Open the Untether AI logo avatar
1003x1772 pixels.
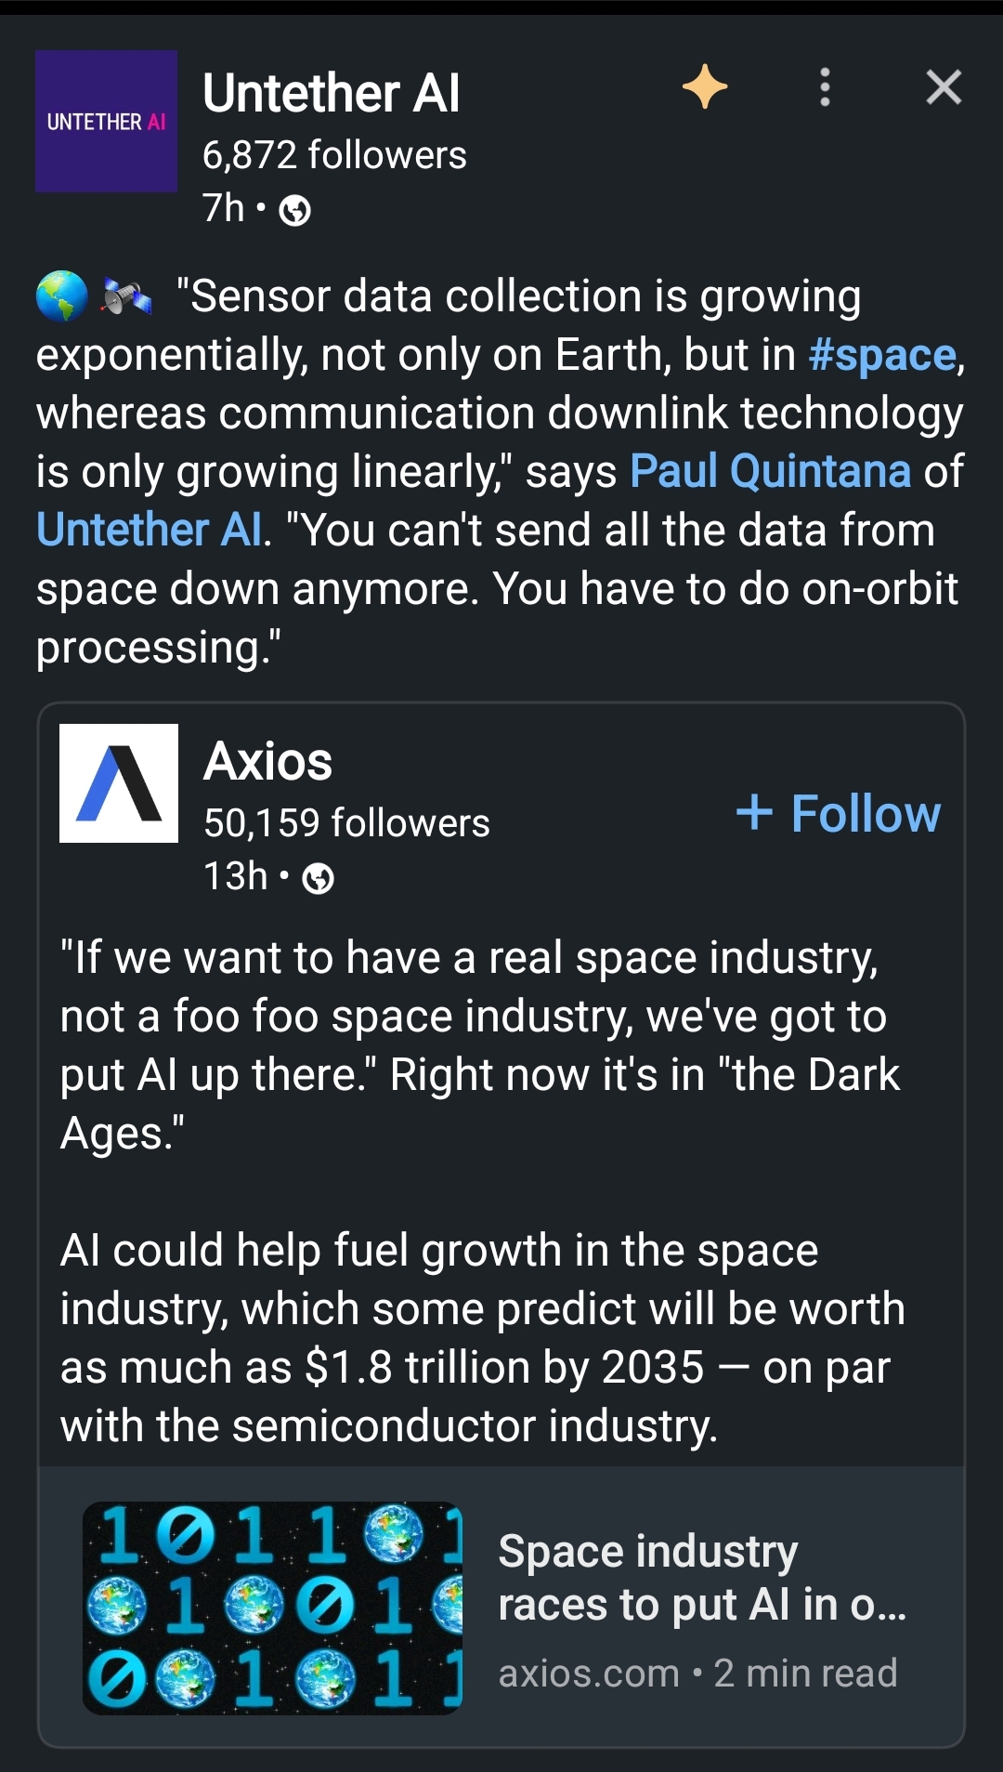tap(106, 121)
